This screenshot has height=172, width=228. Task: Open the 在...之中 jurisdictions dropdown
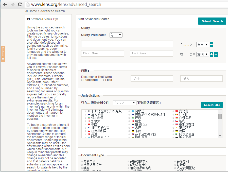click(x=125, y=103)
